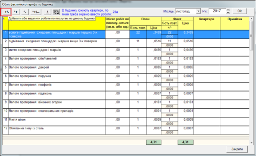This screenshot has width=256, height=156.
Task: Open the month dropdown showing листопад
Action: pyautogui.click(x=198, y=11)
